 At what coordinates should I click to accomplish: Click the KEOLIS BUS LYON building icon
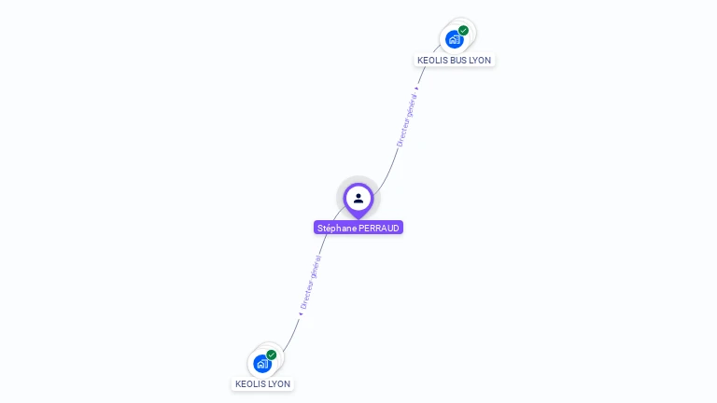(x=454, y=40)
